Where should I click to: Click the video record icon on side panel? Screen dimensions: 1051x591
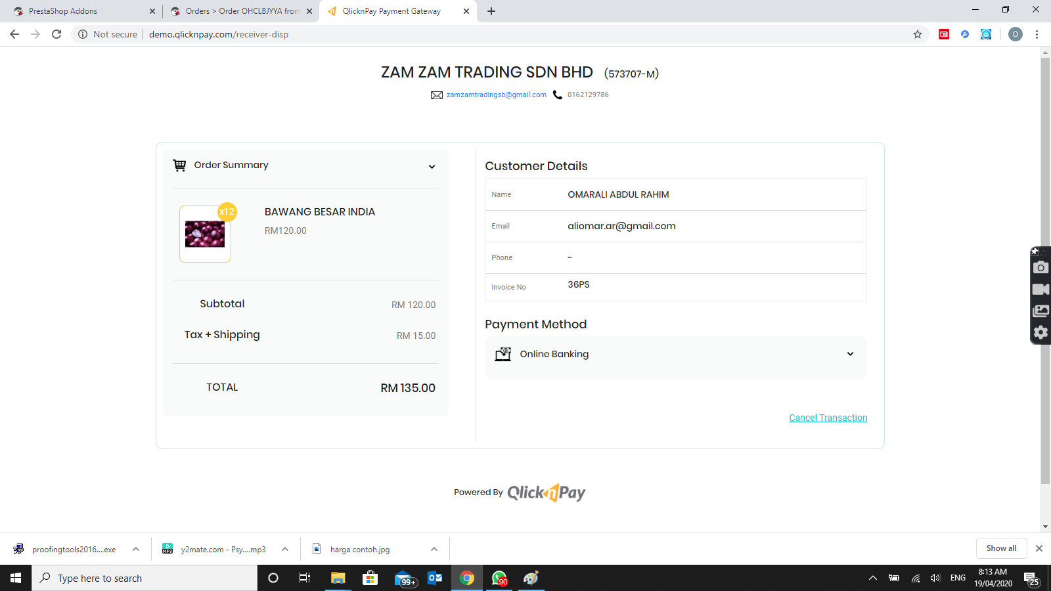pyautogui.click(x=1040, y=289)
